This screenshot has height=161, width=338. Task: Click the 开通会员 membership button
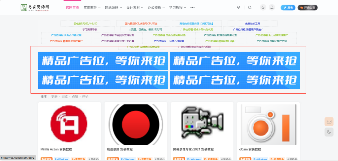pyautogui.click(x=308, y=8)
